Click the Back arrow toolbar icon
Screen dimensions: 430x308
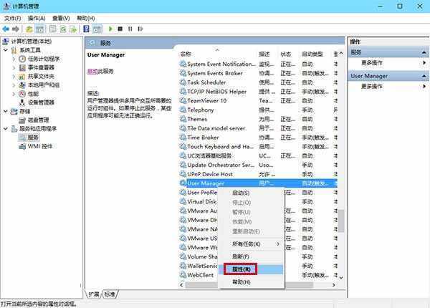pos(6,29)
